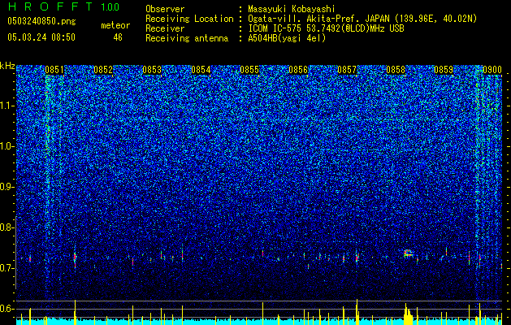The image size is (511, 325).
Task: Click the Observer field label
Action: pyautogui.click(x=165, y=9)
